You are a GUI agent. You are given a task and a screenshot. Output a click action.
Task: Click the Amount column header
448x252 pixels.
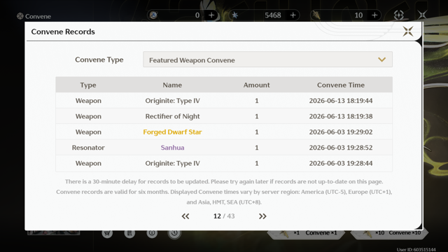point(256,85)
